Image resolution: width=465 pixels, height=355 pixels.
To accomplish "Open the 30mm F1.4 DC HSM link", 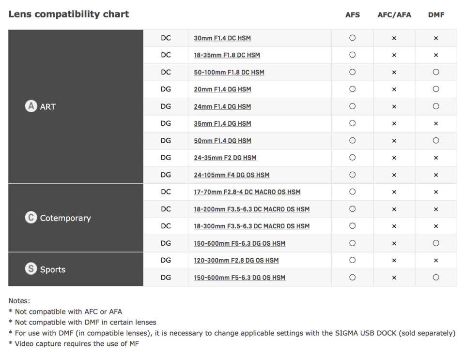I will point(222,38).
